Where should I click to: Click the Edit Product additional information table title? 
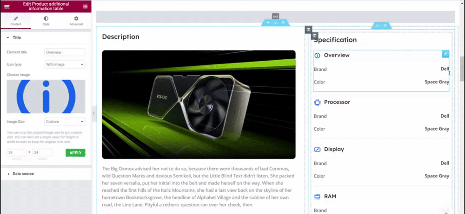[46, 6]
